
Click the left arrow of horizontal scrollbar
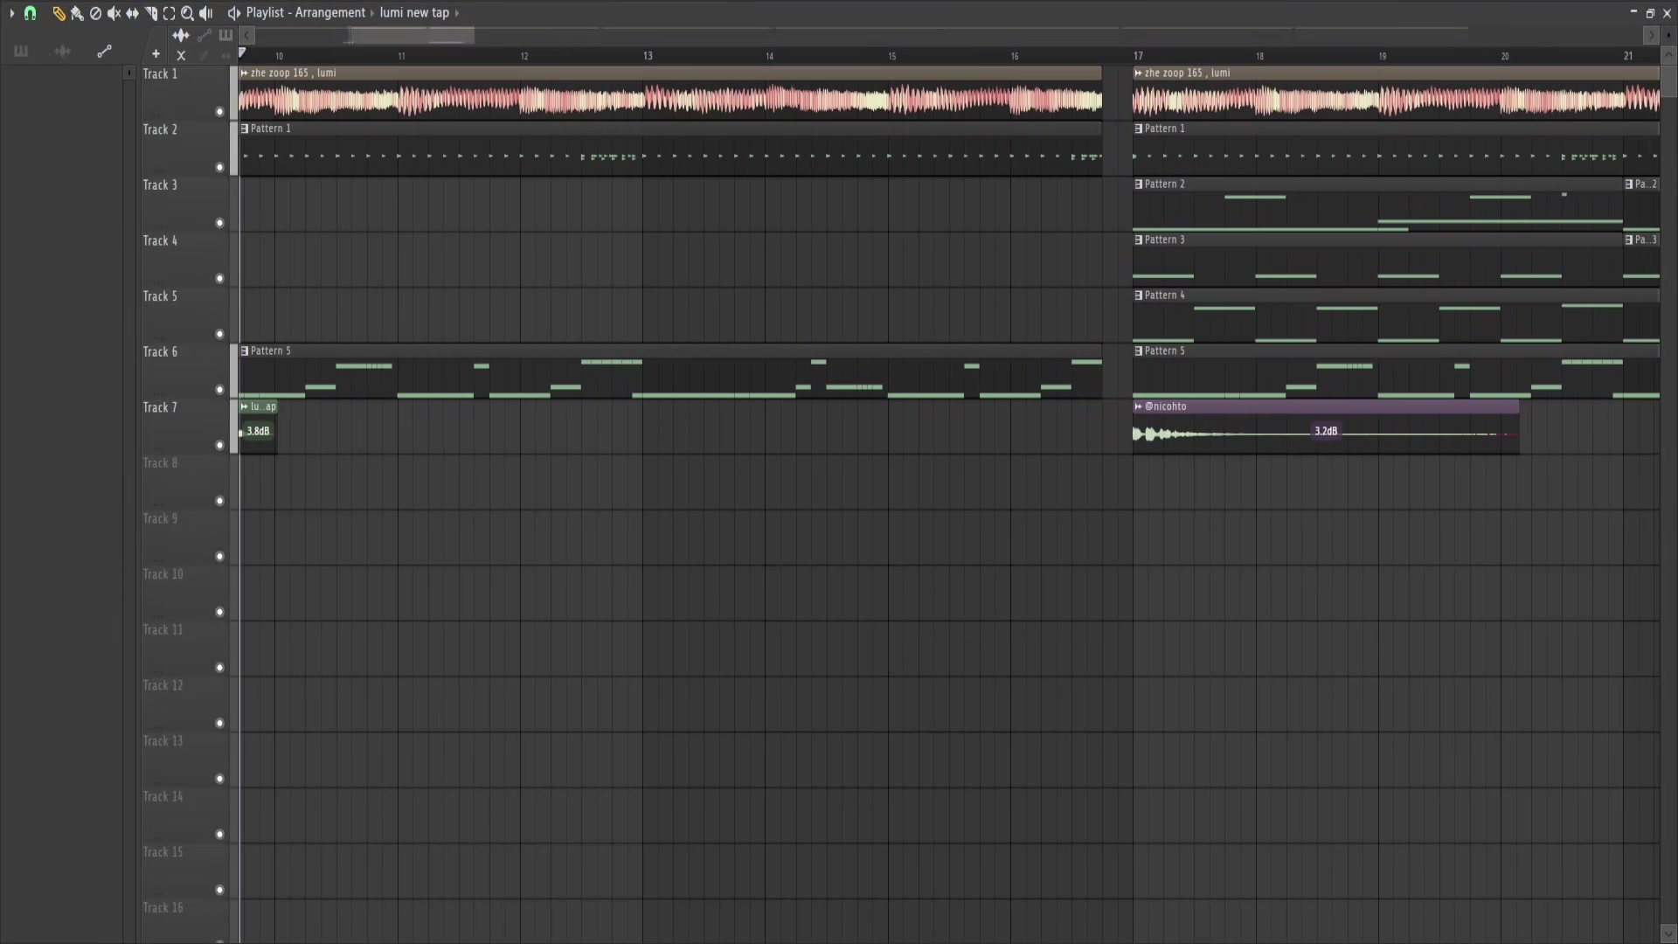coord(247,35)
